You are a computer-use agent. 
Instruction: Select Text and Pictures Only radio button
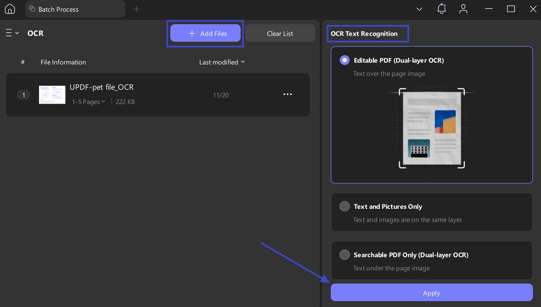(345, 206)
